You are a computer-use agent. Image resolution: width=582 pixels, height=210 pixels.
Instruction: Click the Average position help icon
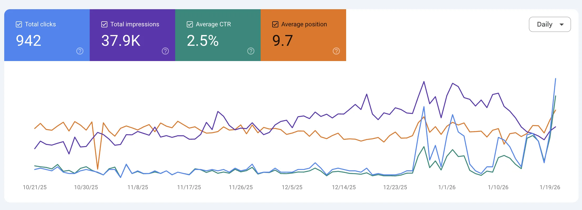(x=336, y=51)
